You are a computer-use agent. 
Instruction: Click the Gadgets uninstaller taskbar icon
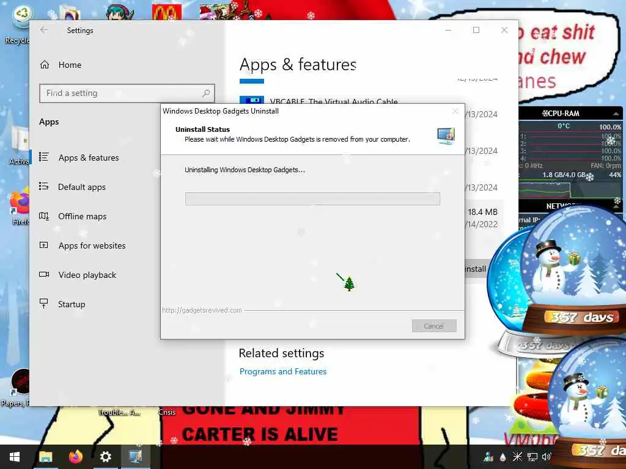(x=135, y=457)
